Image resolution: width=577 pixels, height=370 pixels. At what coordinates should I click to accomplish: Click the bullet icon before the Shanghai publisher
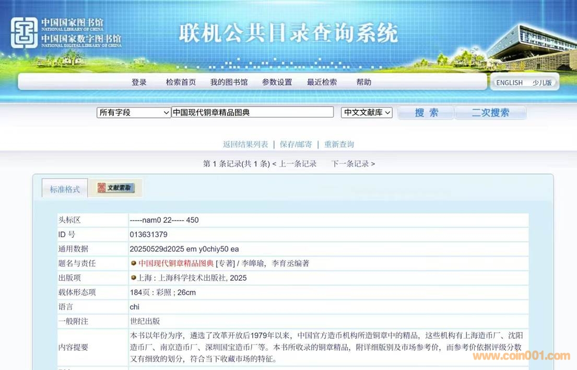point(134,277)
